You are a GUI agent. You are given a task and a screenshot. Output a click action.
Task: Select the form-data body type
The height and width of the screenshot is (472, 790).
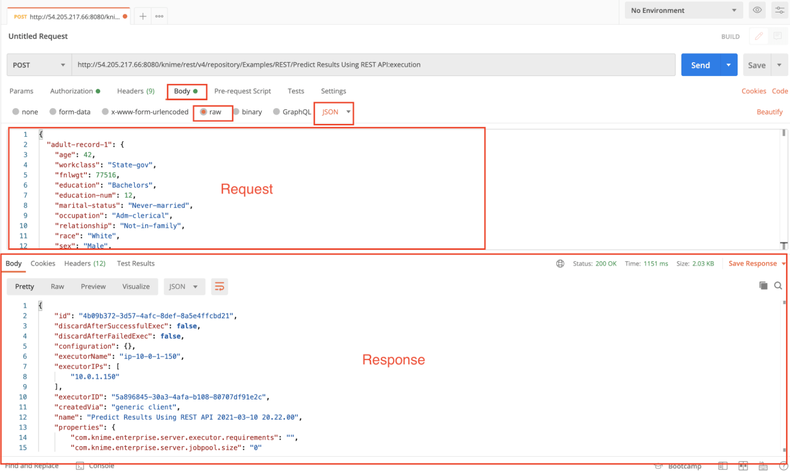pos(70,112)
